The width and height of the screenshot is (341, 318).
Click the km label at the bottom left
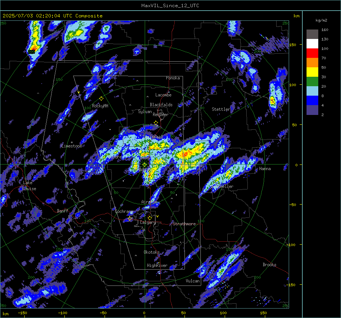coord(5,314)
